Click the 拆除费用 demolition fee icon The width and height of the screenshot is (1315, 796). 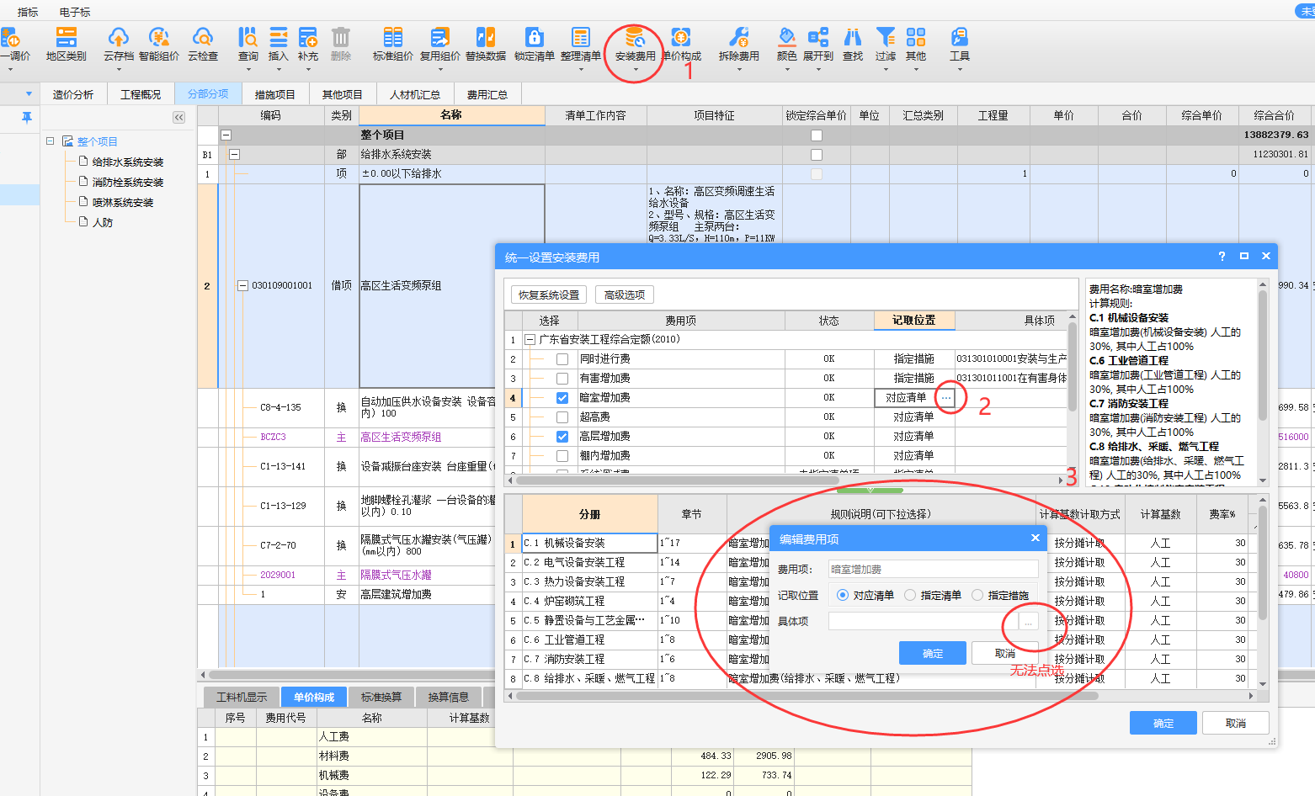738,38
